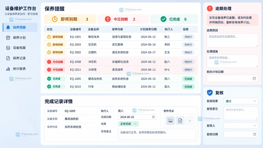
Task: Click the 2024-06-10 完成日期 field
Action: (x=137, y=117)
